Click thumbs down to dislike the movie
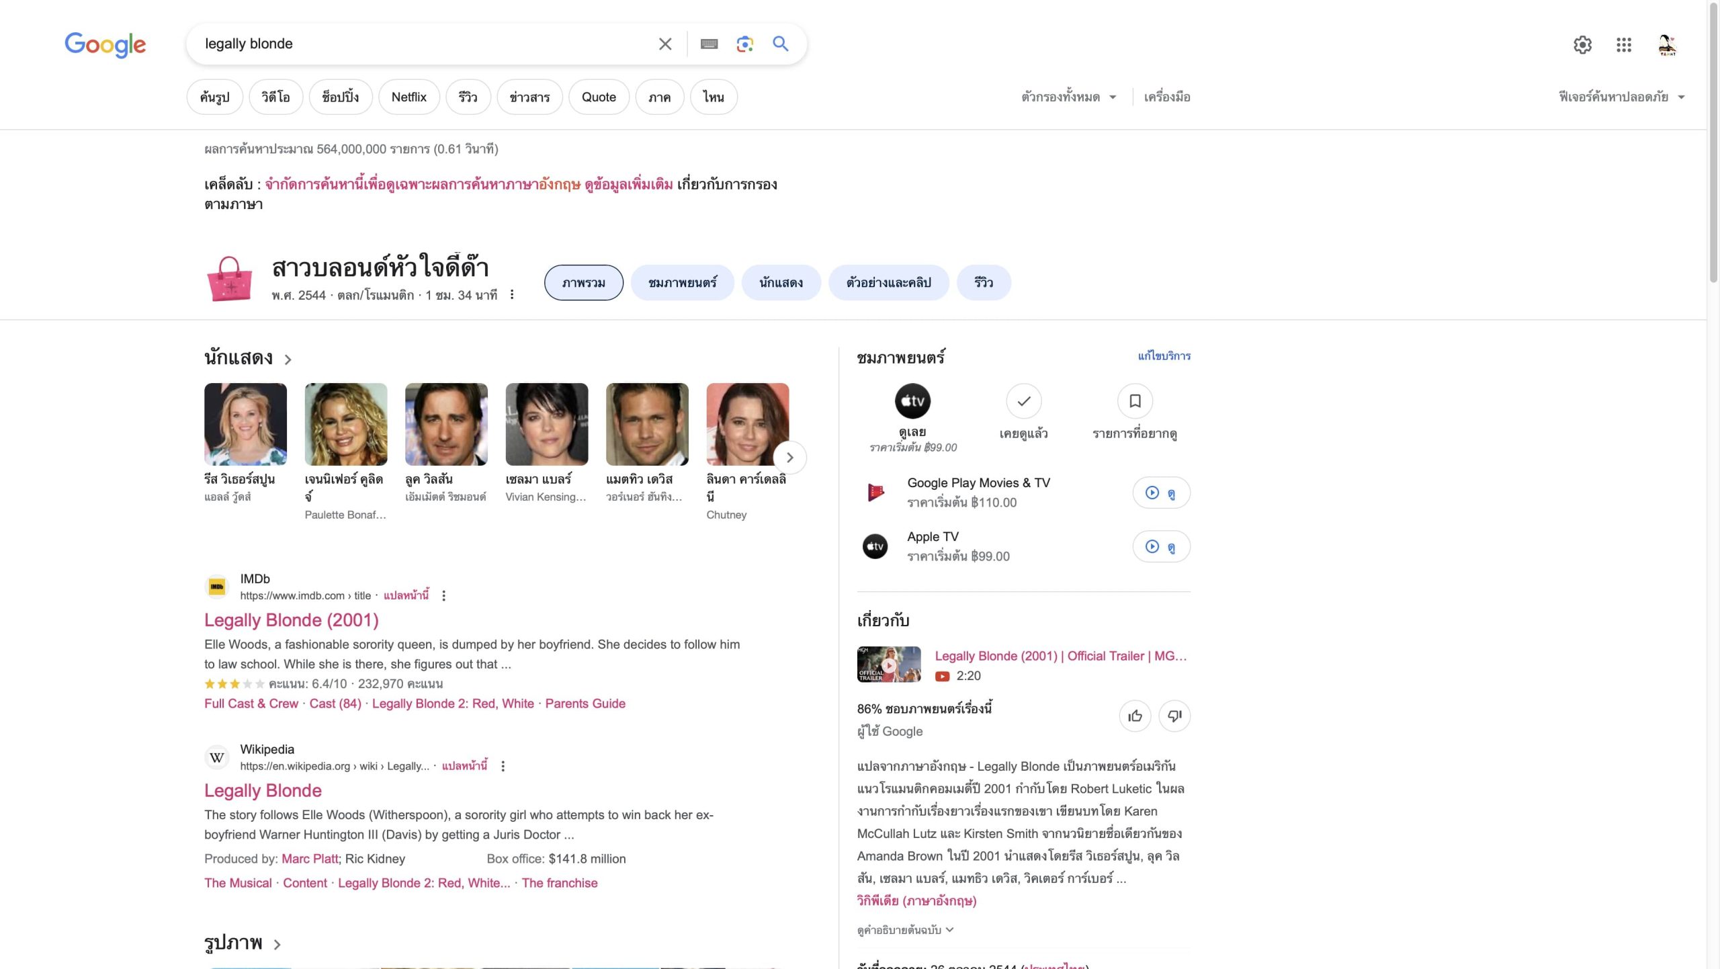This screenshot has height=969, width=1720. (x=1174, y=716)
